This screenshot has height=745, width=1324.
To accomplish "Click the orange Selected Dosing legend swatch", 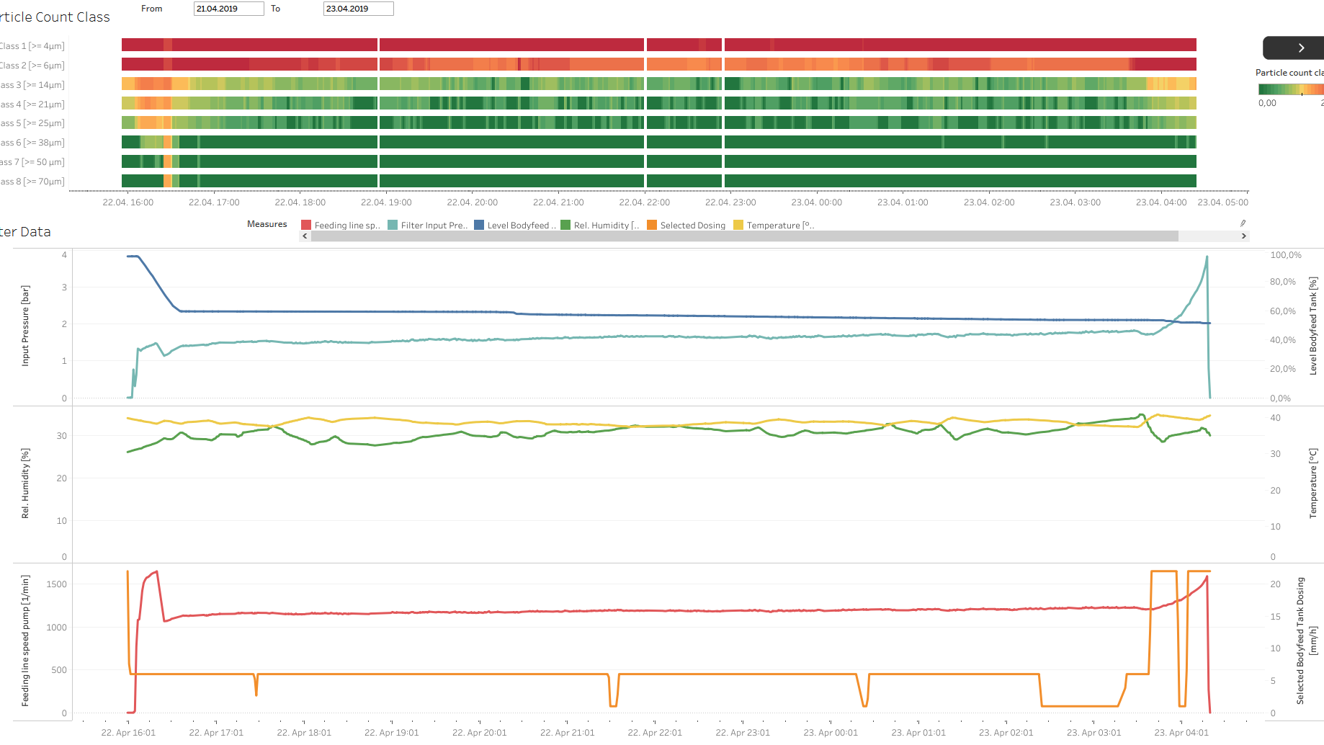I will pos(652,226).
